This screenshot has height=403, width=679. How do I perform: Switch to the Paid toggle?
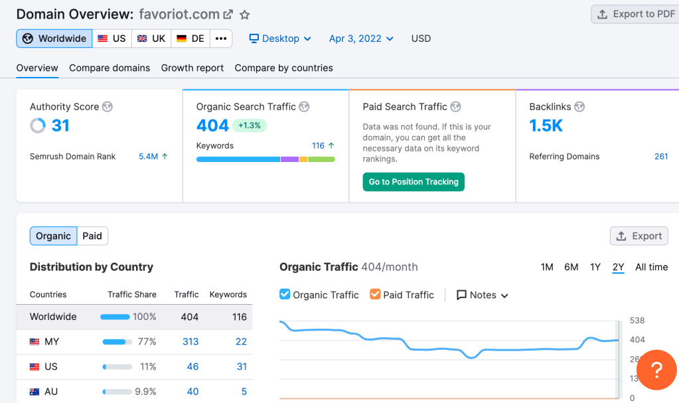tap(92, 236)
